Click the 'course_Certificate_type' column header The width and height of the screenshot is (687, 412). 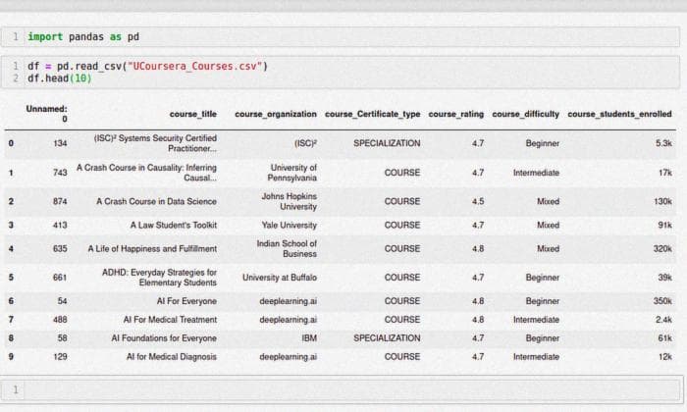(372, 114)
